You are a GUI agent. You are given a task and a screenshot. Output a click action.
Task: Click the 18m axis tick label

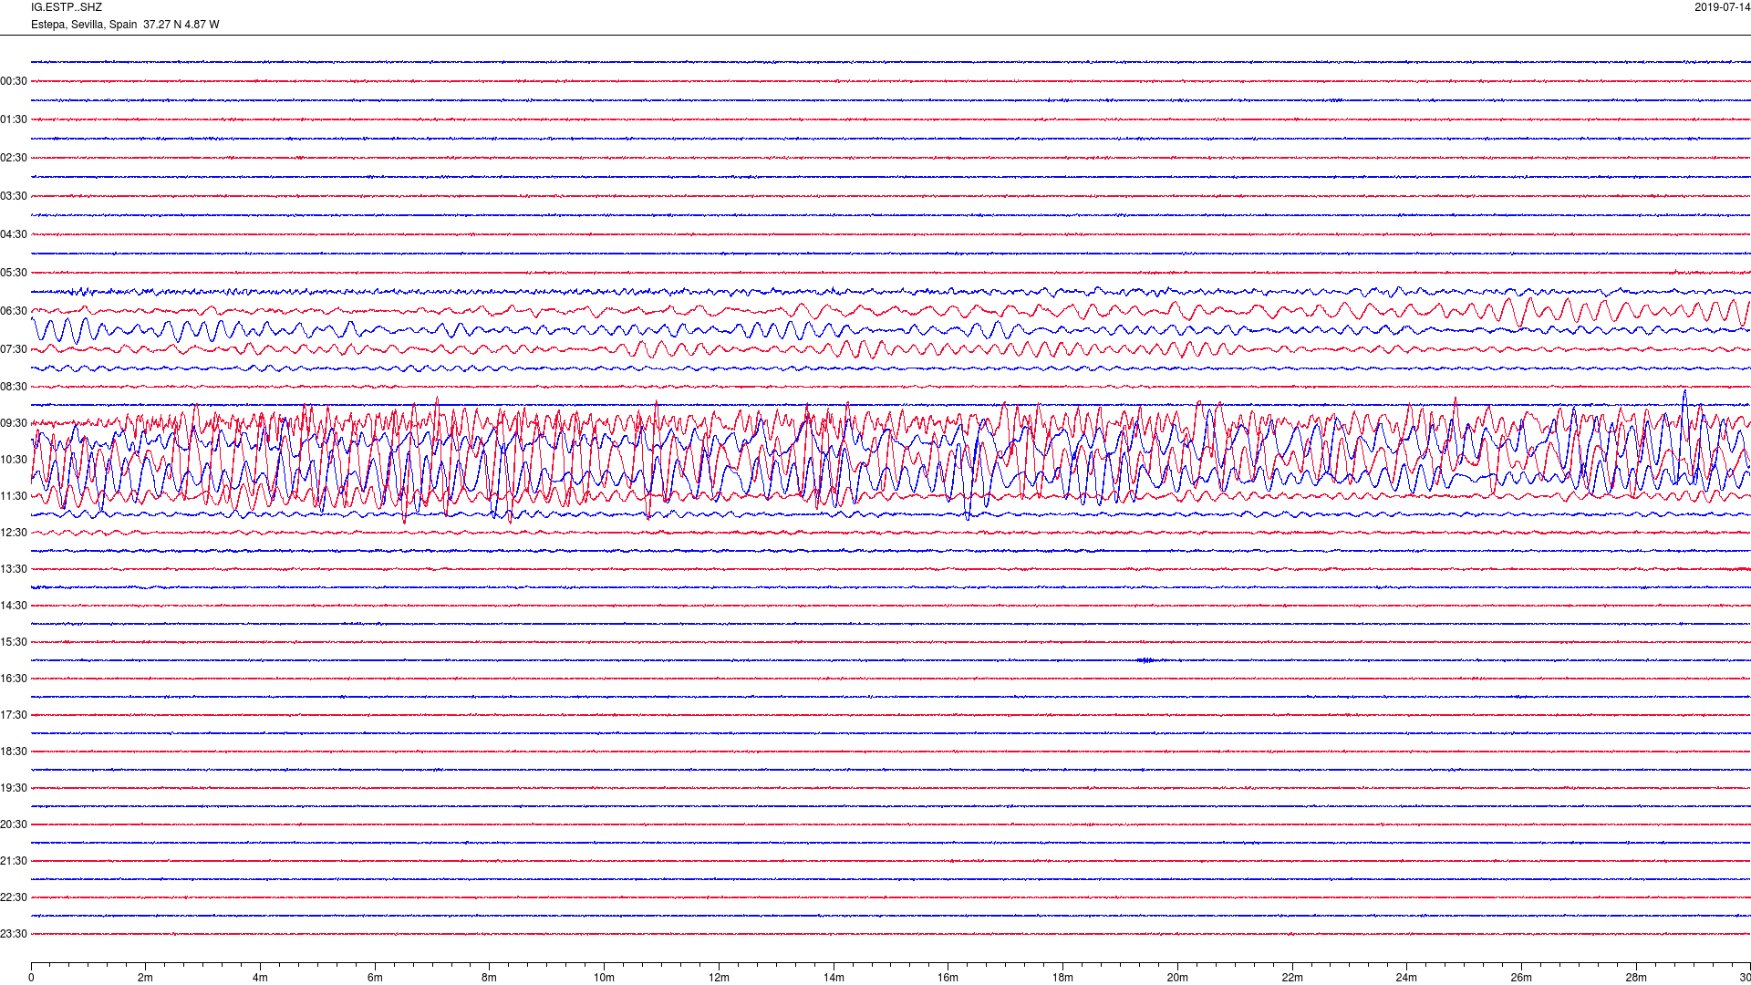(1062, 978)
